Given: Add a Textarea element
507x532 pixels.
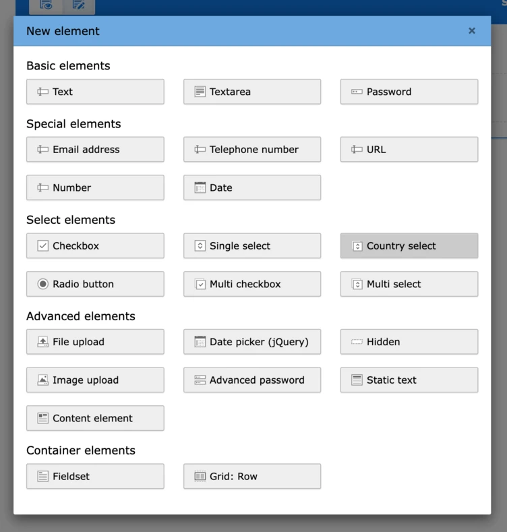Looking at the screenshot, I should tap(252, 92).
